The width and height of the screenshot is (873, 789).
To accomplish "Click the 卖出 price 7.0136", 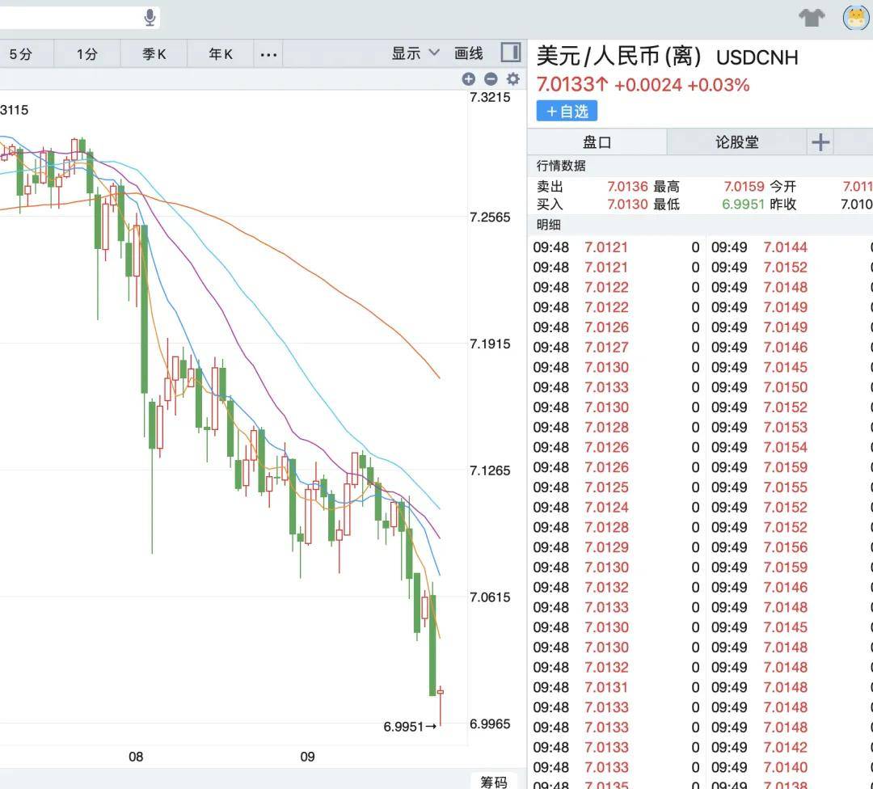I will click(x=627, y=187).
